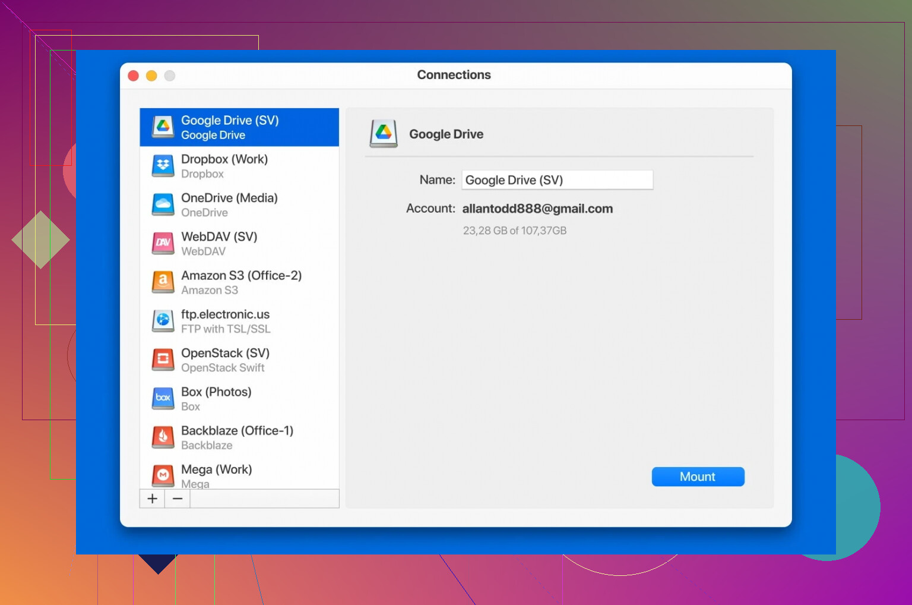Click the Google Drive (SV) list title
912x605 pixels.
tap(230, 120)
